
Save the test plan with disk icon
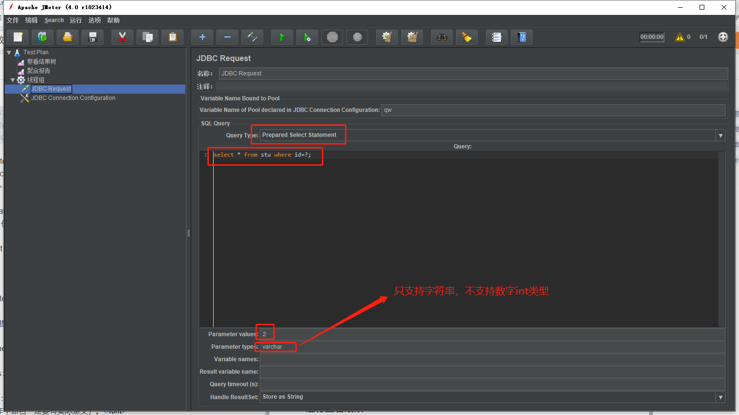tap(93, 37)
